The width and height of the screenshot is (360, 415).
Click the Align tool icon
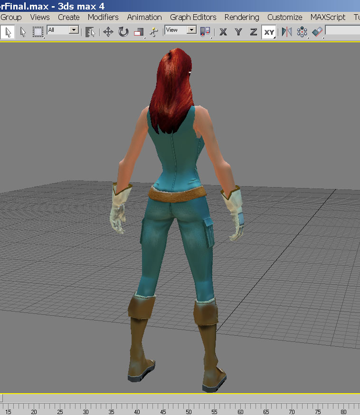point(317,32)
